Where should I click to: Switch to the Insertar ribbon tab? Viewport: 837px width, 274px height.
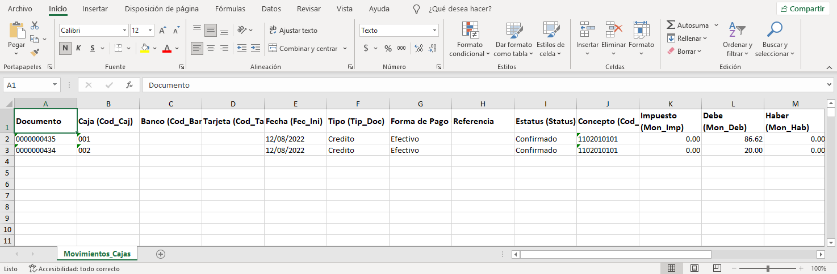coord(95,9)
